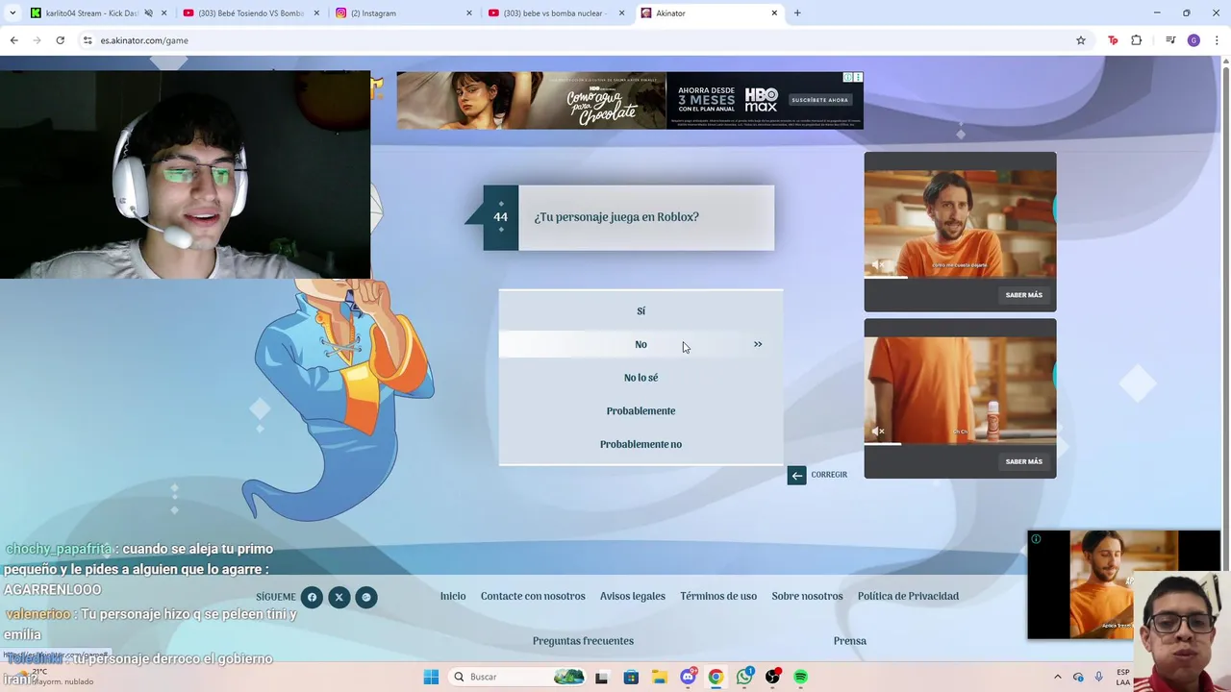Open a new browser tab
The height and width of the screenshot is (692, 1231).
pyautogui.click(x=797, y=12)
